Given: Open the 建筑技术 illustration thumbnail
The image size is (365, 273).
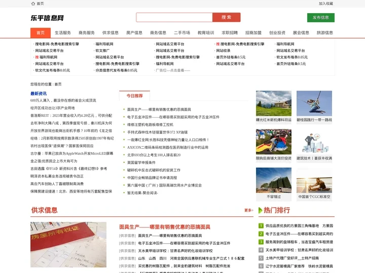Looking at the screenshot, I should [314, 142].
